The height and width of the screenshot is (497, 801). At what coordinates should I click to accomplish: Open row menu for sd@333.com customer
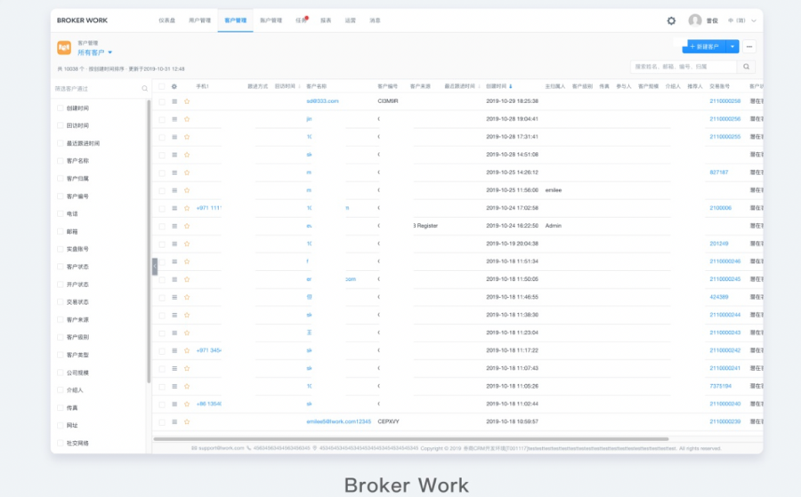[174, 101]
